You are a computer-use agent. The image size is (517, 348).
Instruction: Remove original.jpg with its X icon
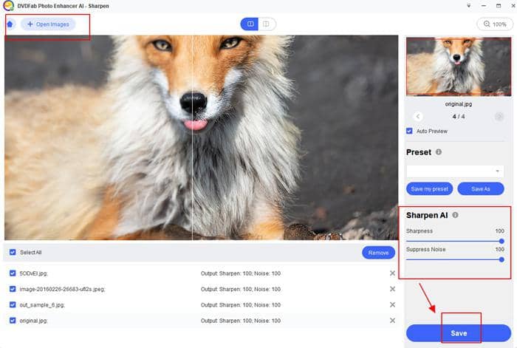click(392, 319)
